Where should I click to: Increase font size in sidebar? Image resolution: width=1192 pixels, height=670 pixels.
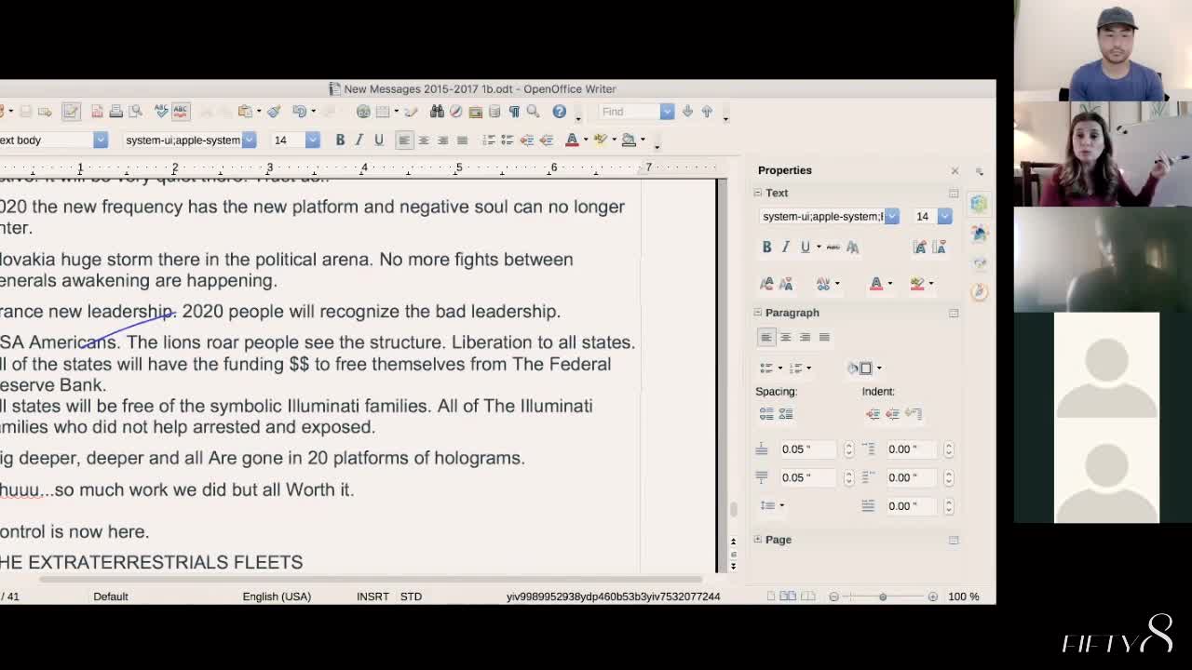(920, 247)
